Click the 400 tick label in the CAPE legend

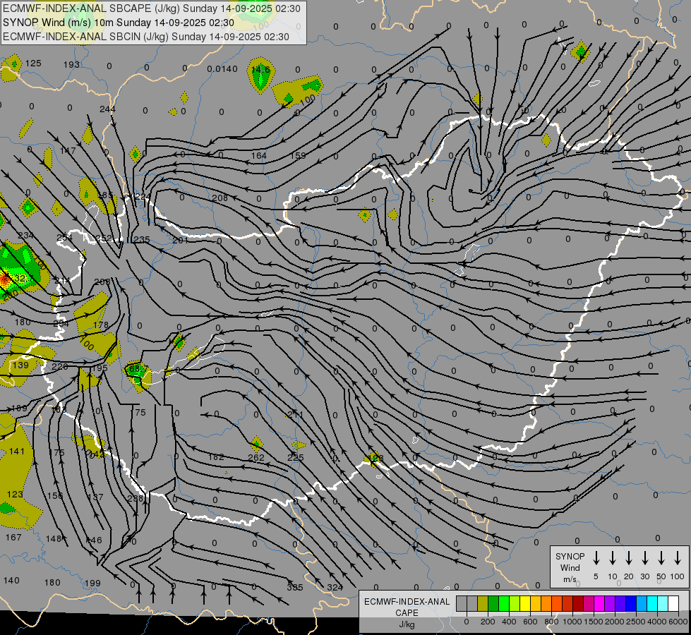click(x=509, y=622)
